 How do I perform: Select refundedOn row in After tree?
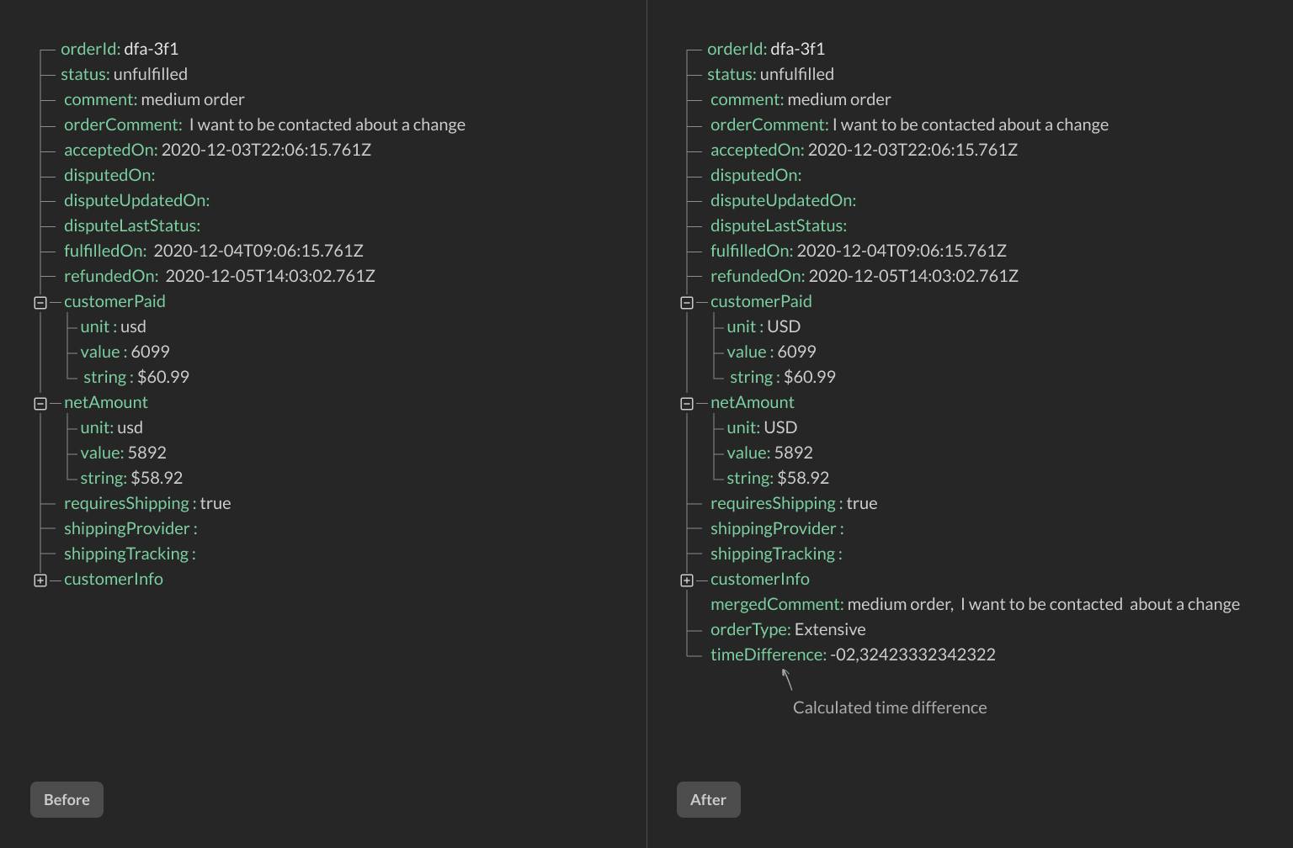click(864, 276)
